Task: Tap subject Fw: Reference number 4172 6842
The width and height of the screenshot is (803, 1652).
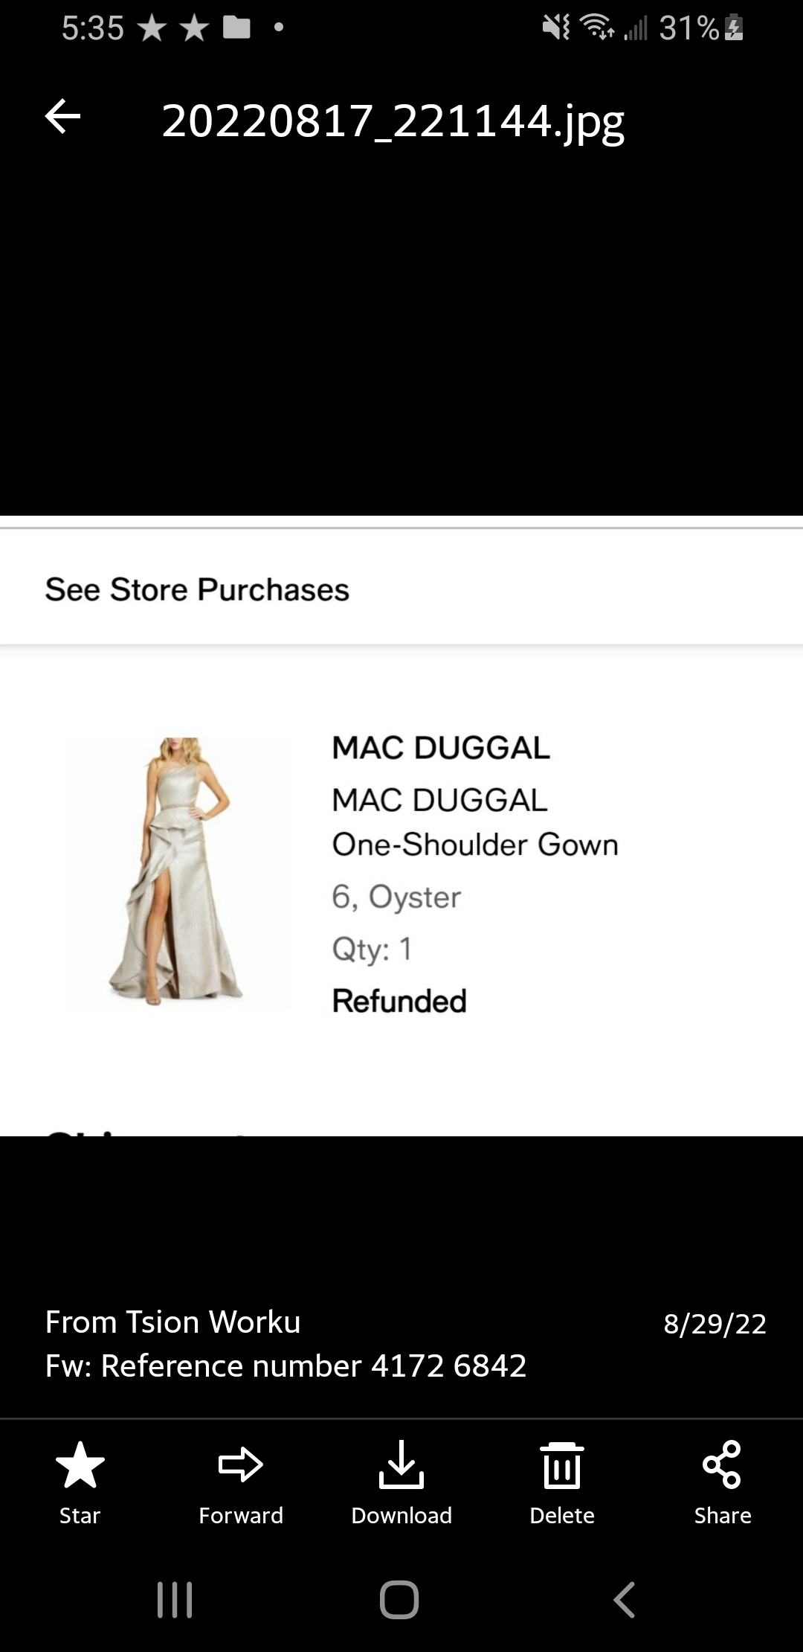Action: coord(286,1366)
